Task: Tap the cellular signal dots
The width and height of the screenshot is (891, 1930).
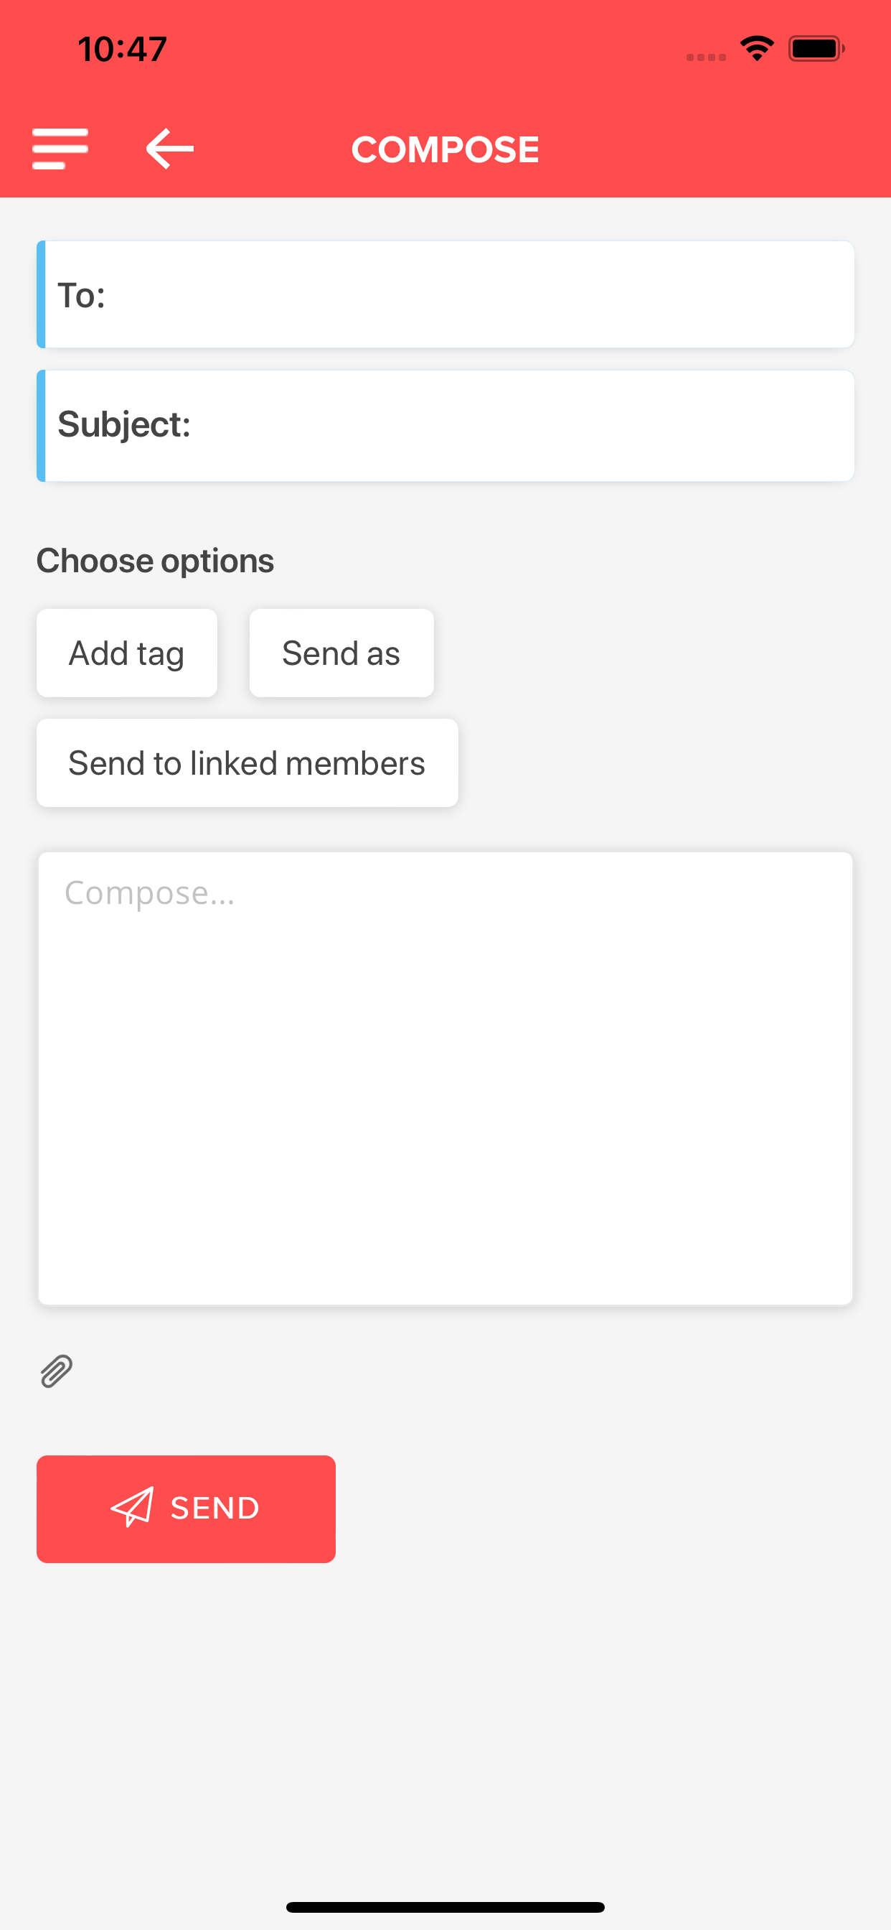Action: (x=706, y=57)
